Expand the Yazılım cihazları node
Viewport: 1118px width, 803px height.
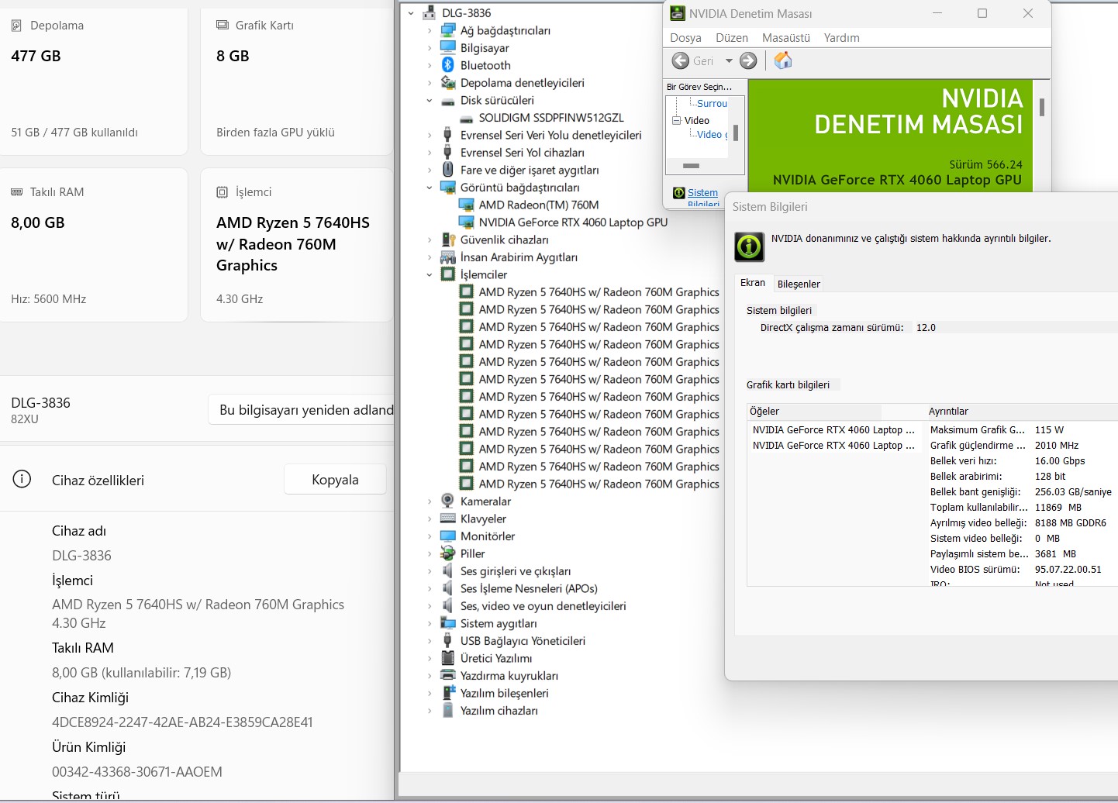(x=430, y=711)
